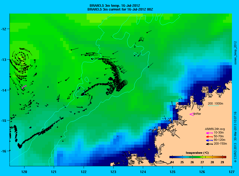Click the 'BRAN3.5 3m current for 16-Jul-2012 00Z' subtitle

120,9
